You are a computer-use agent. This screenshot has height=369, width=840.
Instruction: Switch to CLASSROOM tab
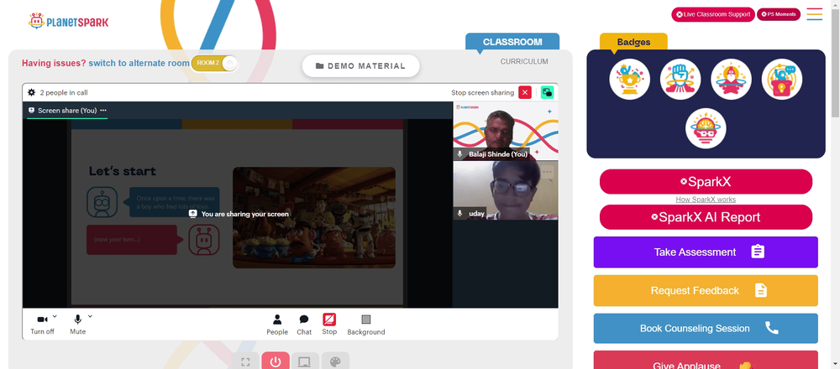click(x=512, y=42)
